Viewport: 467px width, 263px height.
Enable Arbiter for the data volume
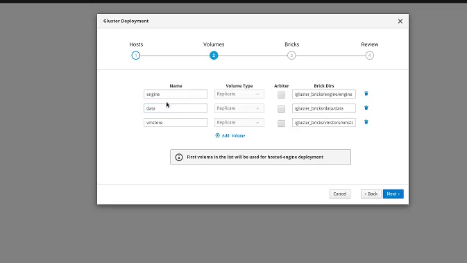tap(281, 109)
